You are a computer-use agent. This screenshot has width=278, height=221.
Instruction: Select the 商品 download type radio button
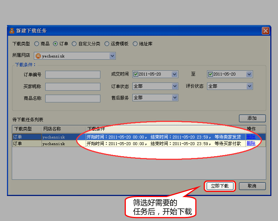[36, 44]
